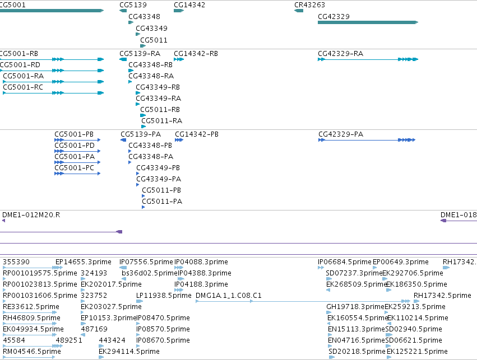477x360 pixels.
Task: Select the LP11938.5prime EST label
Action: point(164,296)
